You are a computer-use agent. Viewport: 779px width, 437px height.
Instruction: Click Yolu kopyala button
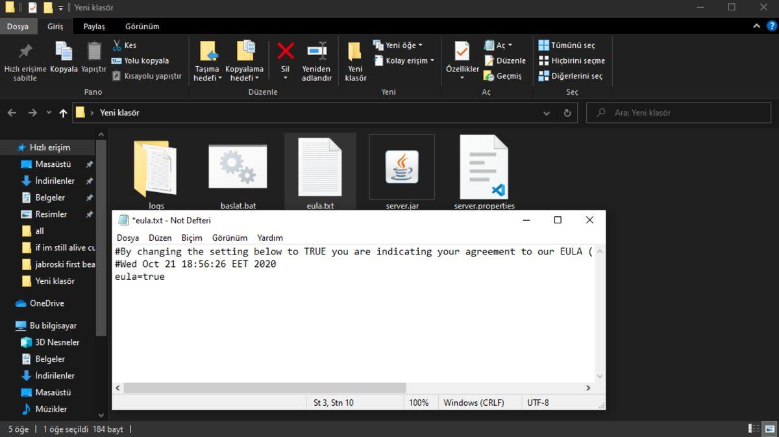pyautogui.click(x=140, y=60)
